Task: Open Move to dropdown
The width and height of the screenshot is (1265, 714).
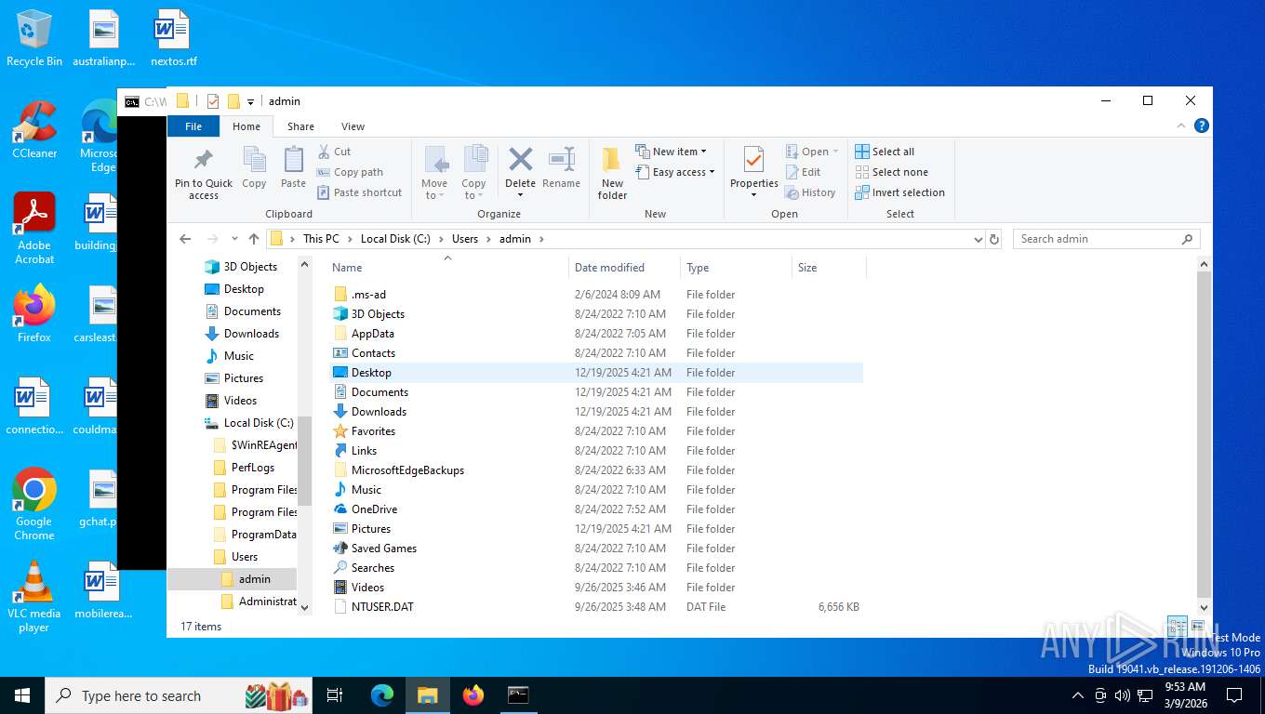Action: pyautogui.click(x=434, y=173)
